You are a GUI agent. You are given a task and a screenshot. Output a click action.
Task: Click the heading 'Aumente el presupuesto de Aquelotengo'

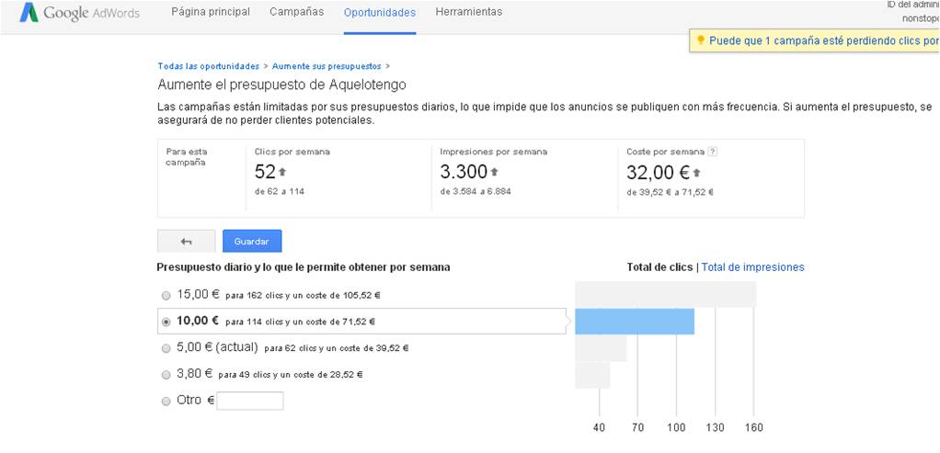tap(281, 85)
